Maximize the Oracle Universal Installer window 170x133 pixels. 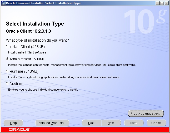(x=162, y=3)
